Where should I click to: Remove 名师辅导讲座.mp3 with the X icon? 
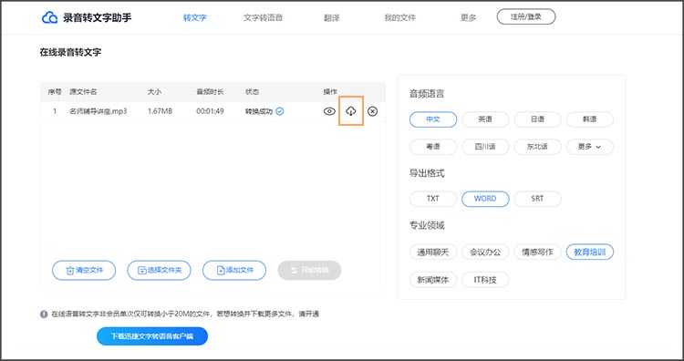click(x=372, y=111)
